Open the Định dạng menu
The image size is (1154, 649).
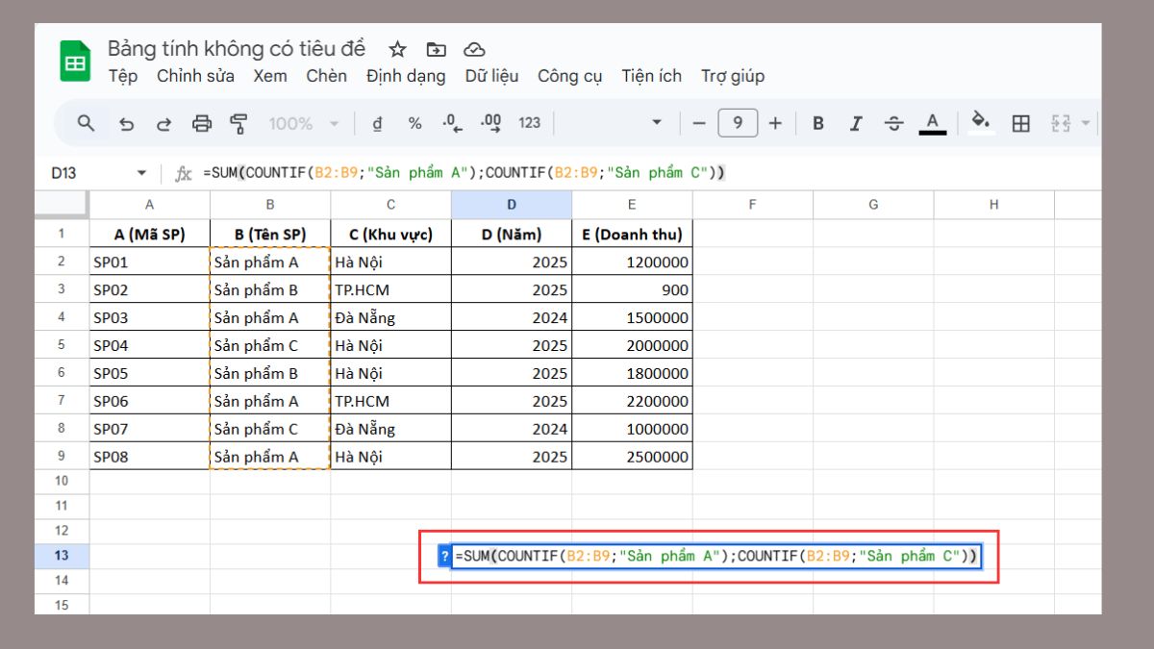coord(406,76)
